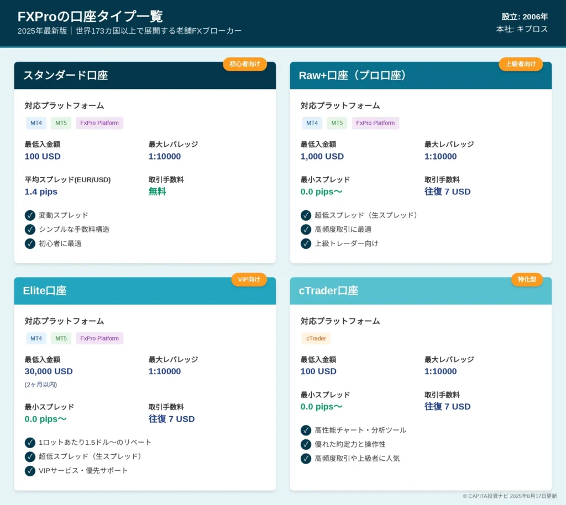
Task: Click the 特化型 badge on cTrader口座
Action: pos(527,279)
